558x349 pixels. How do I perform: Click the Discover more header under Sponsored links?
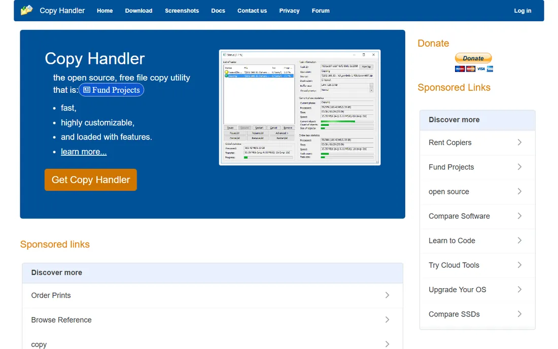(213, 273)
